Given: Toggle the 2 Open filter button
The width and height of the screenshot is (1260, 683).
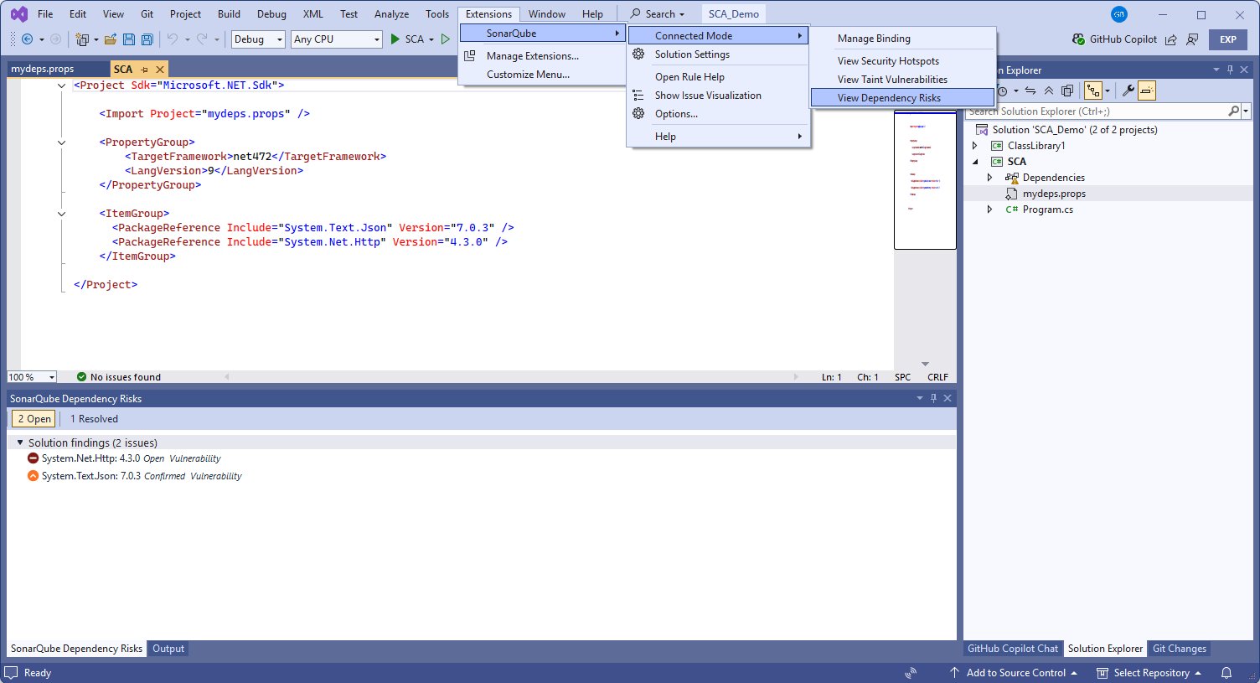Looking at the screenshot, I should 34,419.
